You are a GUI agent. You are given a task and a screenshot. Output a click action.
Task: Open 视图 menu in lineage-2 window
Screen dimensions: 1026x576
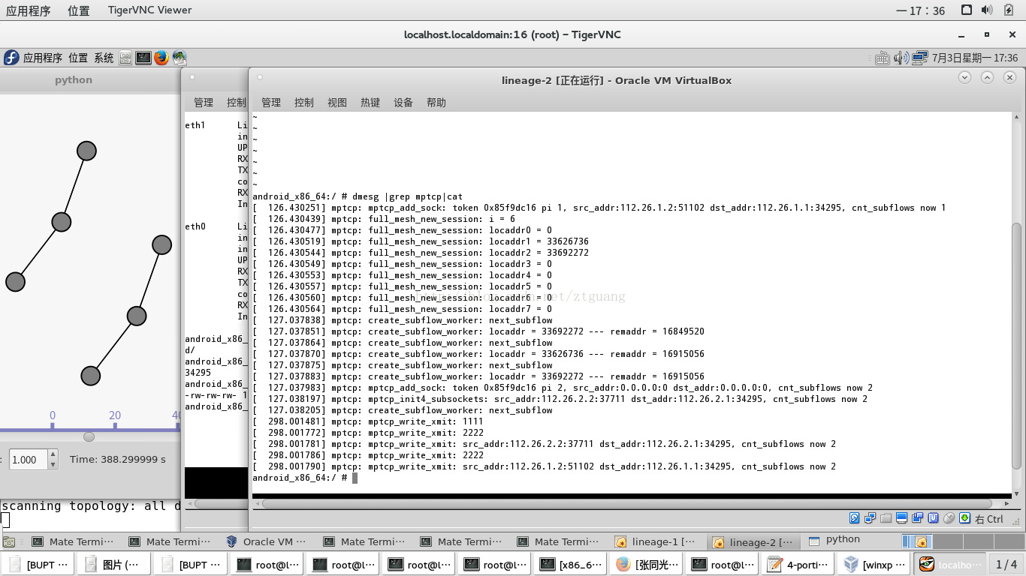coord(337,103)
